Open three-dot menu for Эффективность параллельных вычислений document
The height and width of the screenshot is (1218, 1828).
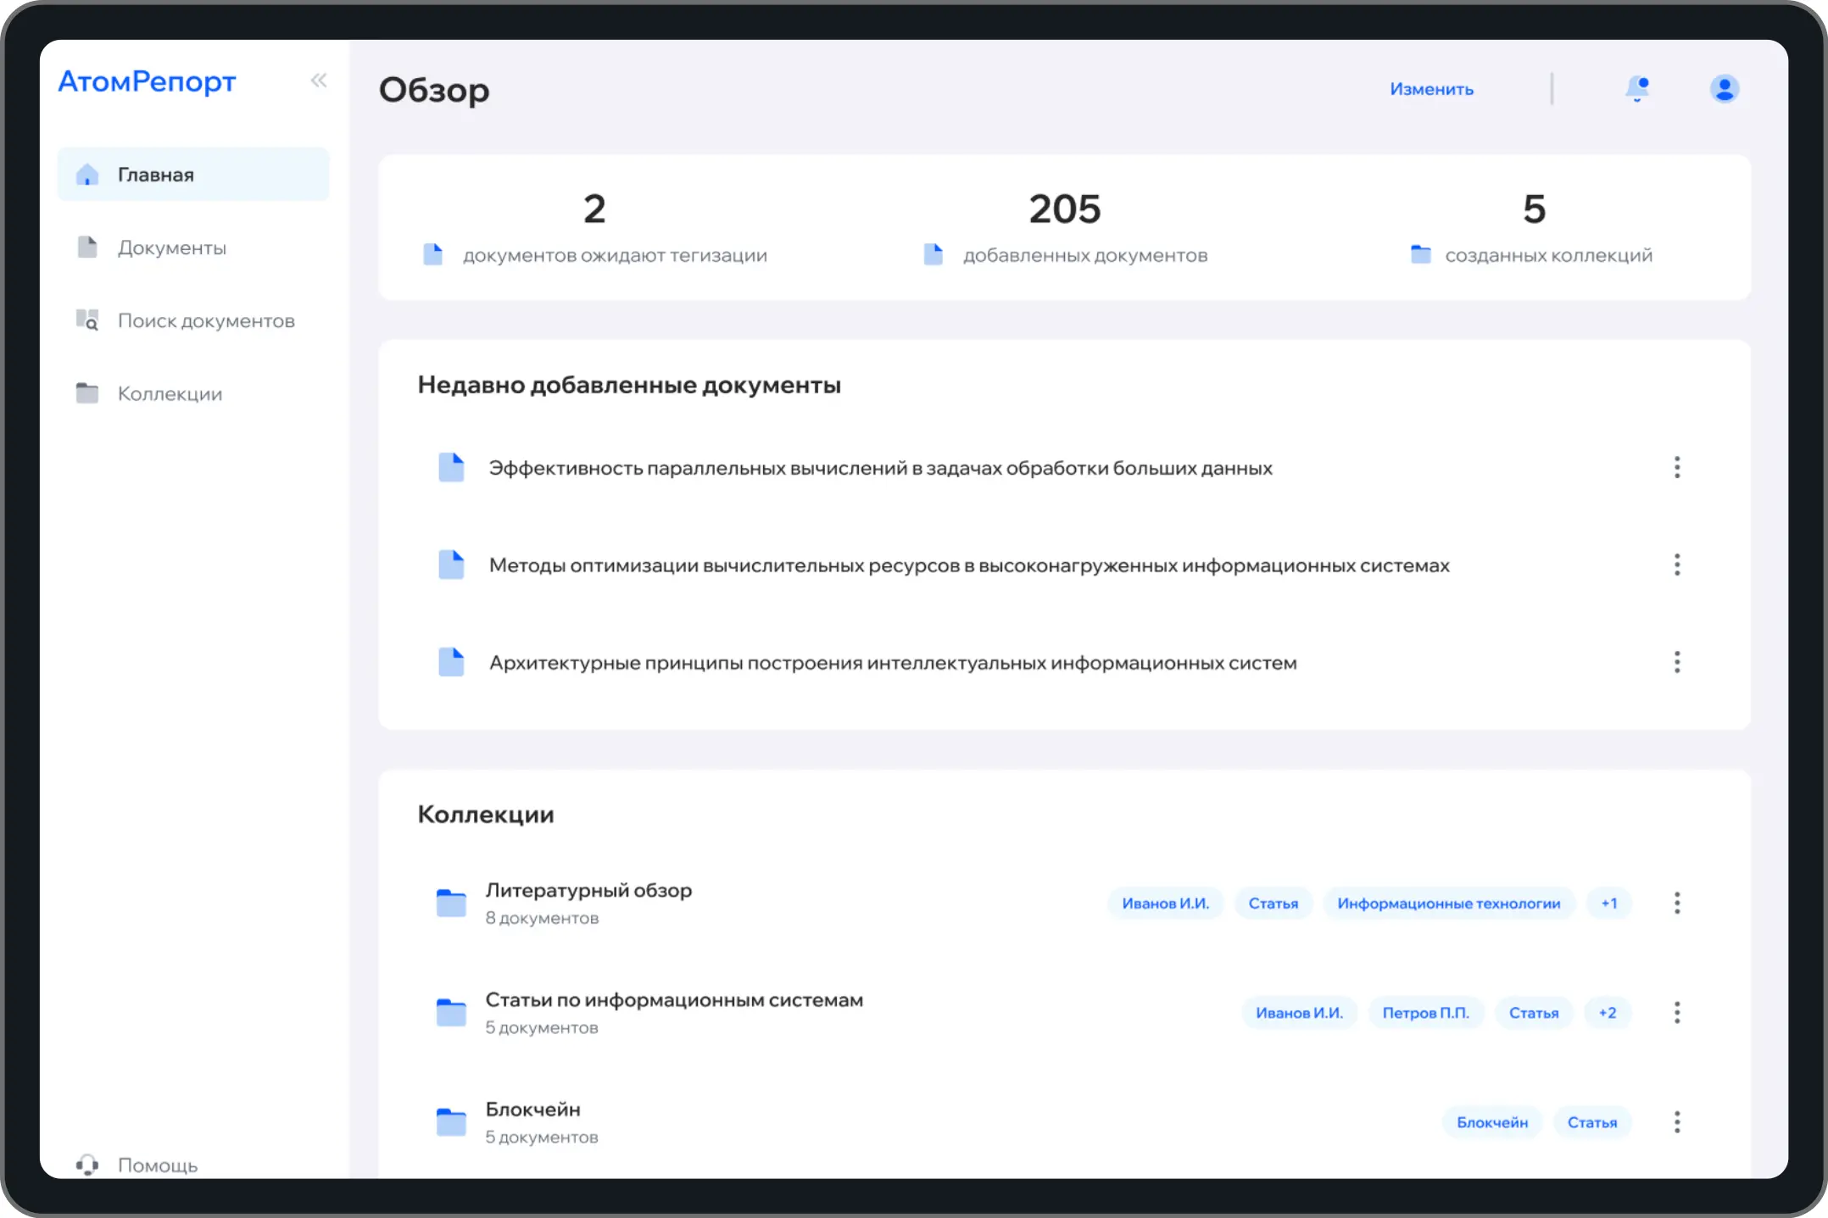(1676, 467)
